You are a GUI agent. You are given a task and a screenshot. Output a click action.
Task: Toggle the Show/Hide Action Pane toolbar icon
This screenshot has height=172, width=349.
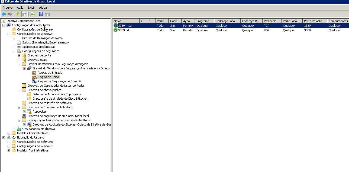coord(47,14)
